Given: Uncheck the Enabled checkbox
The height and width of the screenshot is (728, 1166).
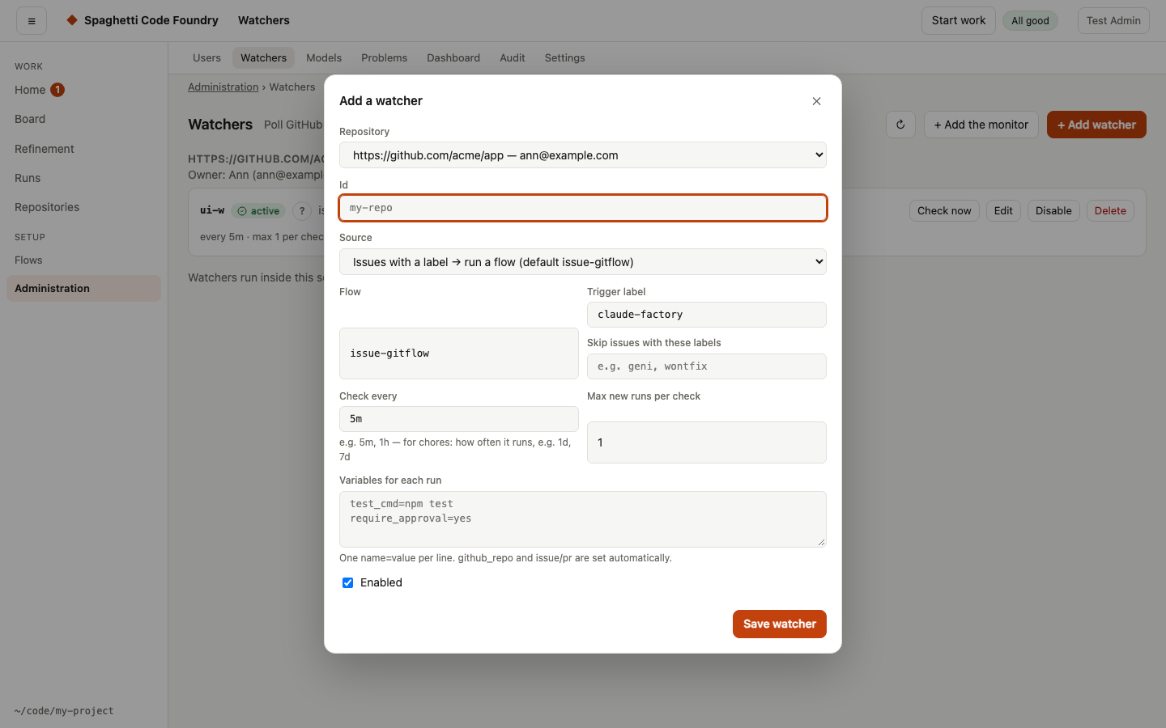Looking at the screenshot, I should pos(347,582).
